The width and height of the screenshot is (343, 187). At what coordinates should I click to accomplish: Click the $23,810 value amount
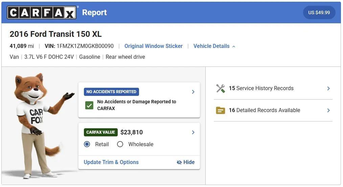(132, 132)
